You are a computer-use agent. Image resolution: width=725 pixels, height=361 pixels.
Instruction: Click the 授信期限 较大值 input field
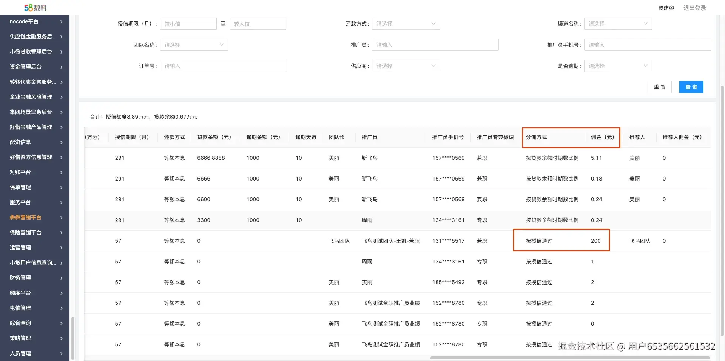click(x=258, y=24)
